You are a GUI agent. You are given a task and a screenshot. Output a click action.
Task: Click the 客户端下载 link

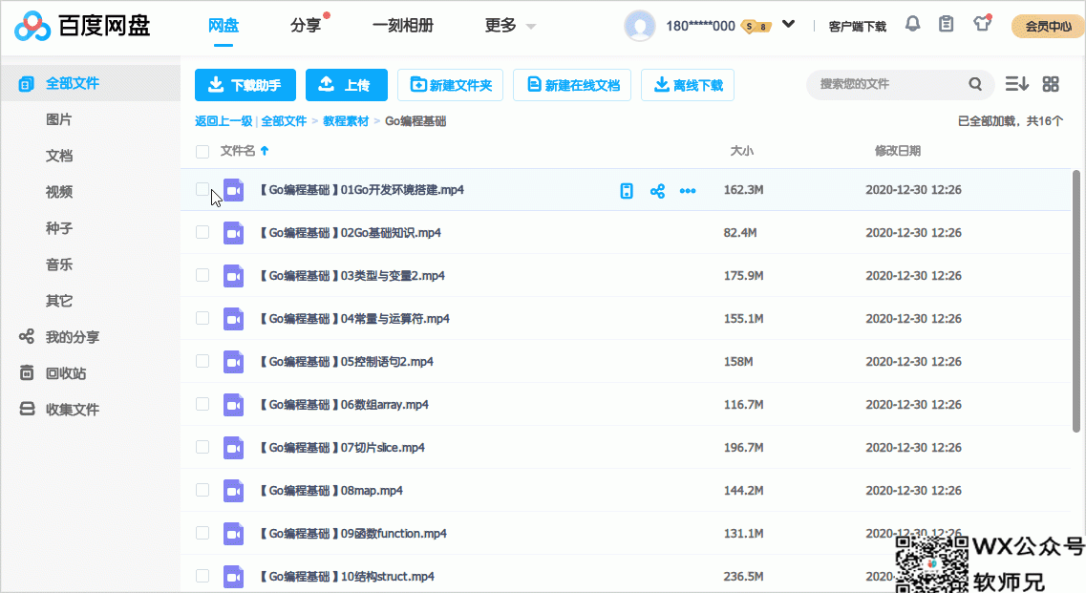(858, 27)
